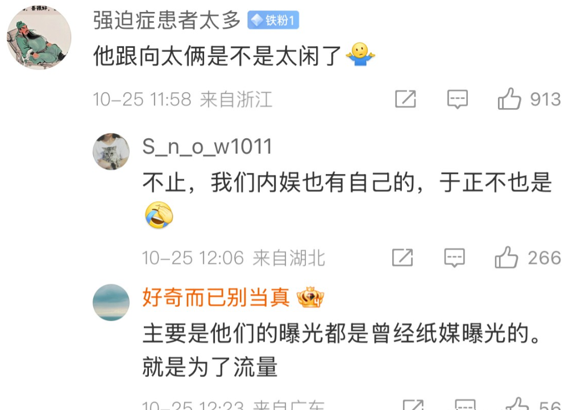This screenshot has height=410, width=573.
Task: Share the top comment from 浙江
Action: [x=406, y=99]
